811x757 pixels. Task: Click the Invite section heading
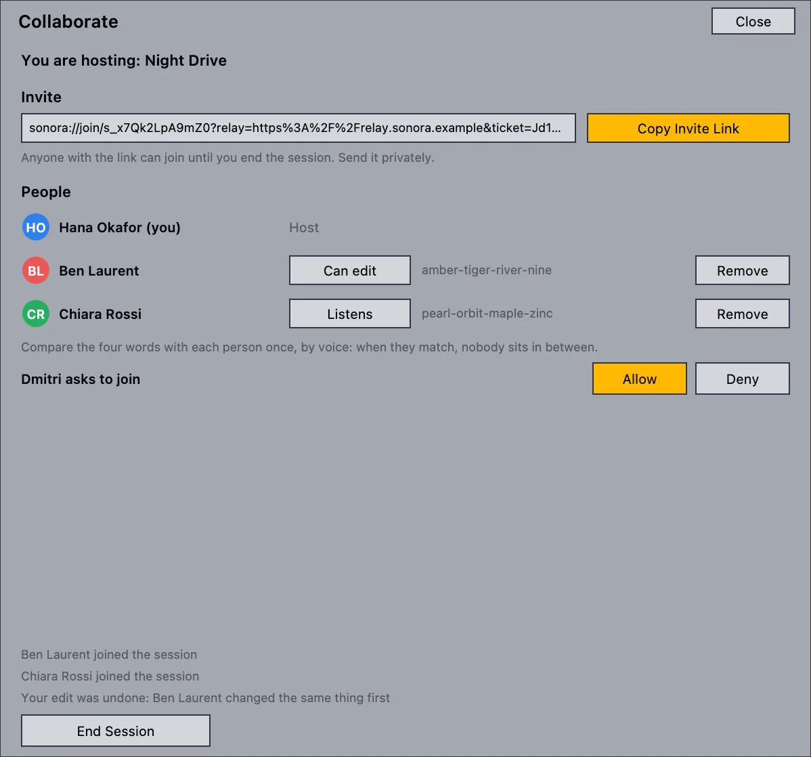coord(41,98)
